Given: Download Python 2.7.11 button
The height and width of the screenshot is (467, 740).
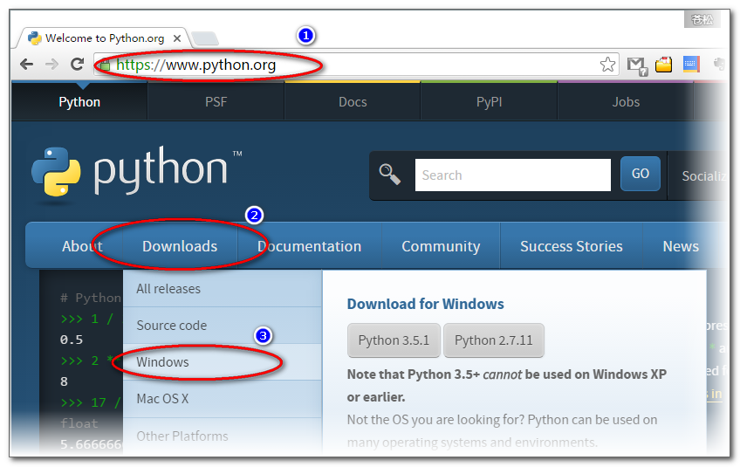Looking at the screenshot, I should click(x=494, y=340).
